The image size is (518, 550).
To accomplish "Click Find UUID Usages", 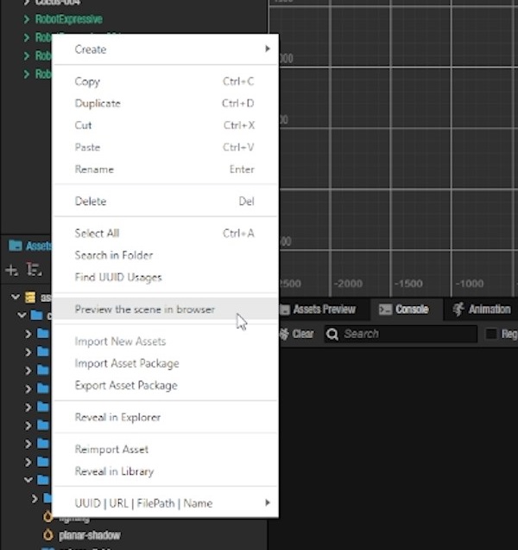I will [x=118, y=278].
